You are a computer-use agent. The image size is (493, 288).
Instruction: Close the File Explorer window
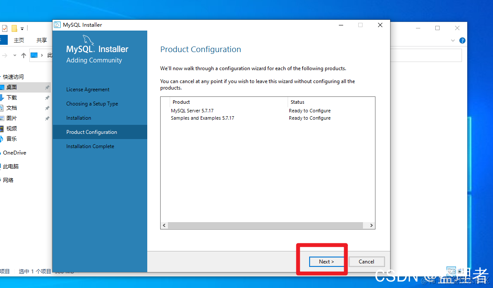click(x=457, y=28)
